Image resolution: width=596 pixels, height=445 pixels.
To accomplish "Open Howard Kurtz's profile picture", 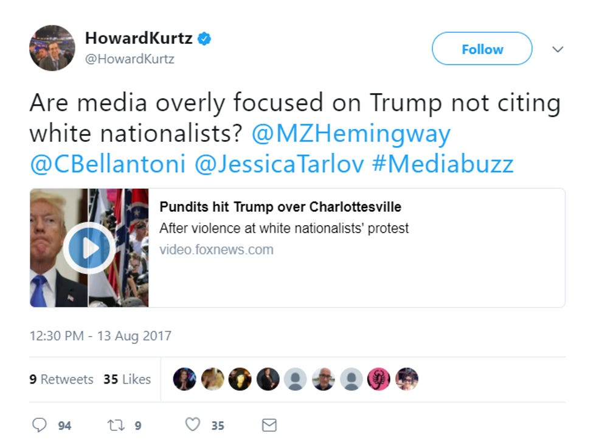I will point(52,48).
